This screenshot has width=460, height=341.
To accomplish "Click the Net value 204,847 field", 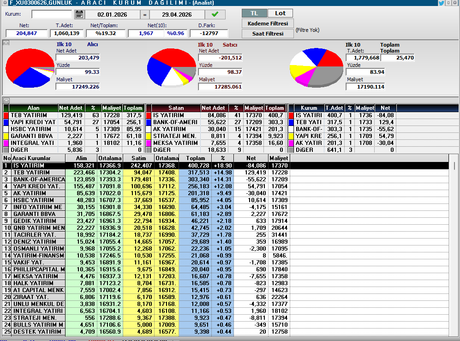I will (26, 33).
